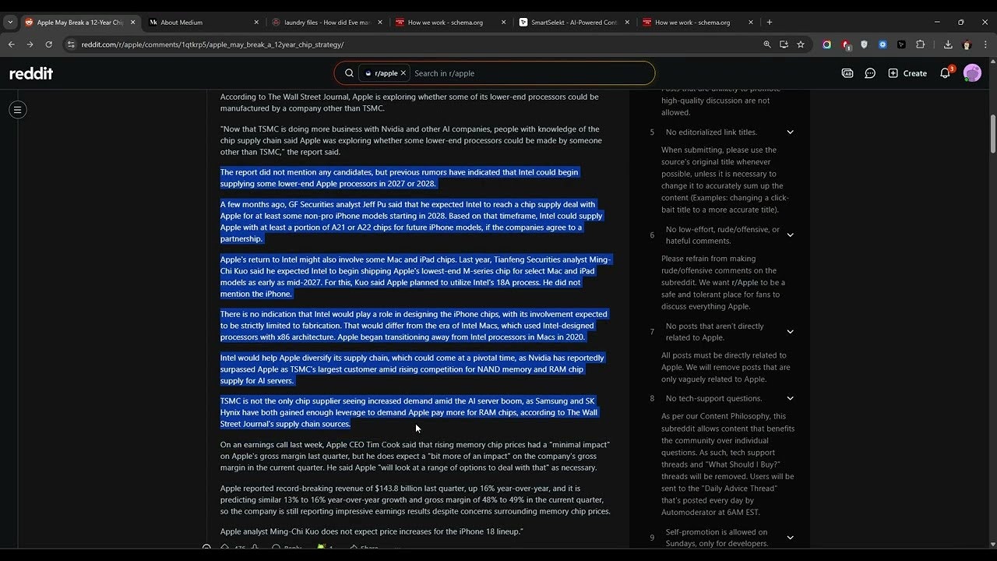Click the paragraph starting 'Intel would help Apple diversify'
Screen dimensions: 997x561
412,369
